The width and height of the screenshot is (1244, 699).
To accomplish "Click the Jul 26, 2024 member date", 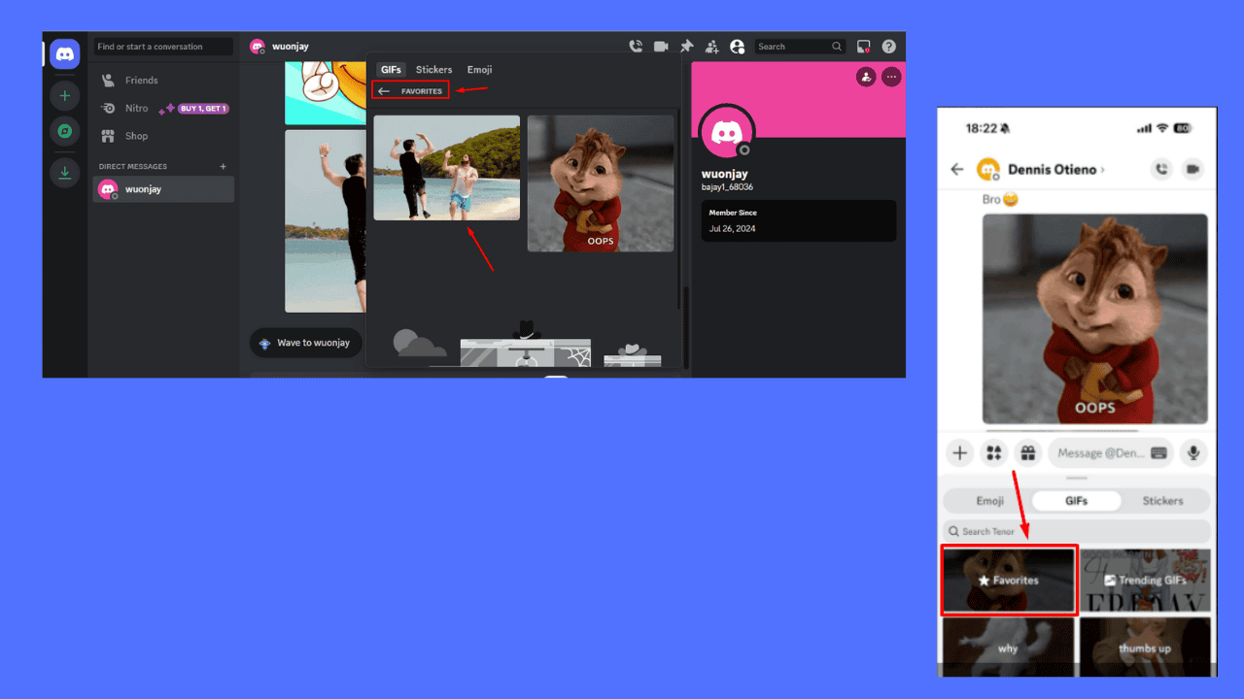I will pos(732,229).
